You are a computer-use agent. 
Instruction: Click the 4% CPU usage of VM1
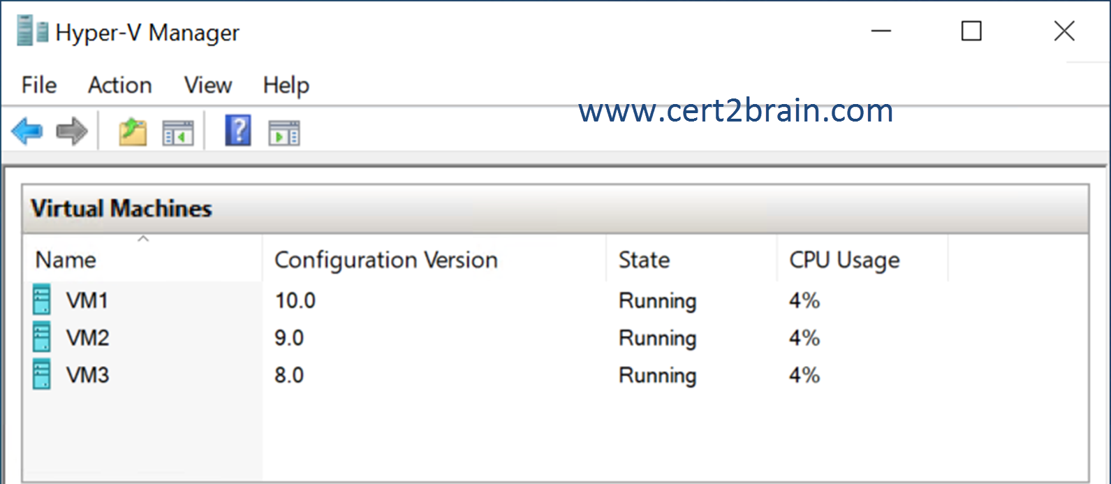click(x=804, y=300)
